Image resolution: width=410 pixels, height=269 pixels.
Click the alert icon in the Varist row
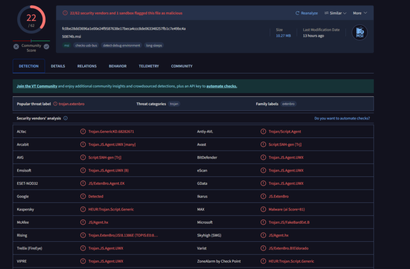pos(263,248)
